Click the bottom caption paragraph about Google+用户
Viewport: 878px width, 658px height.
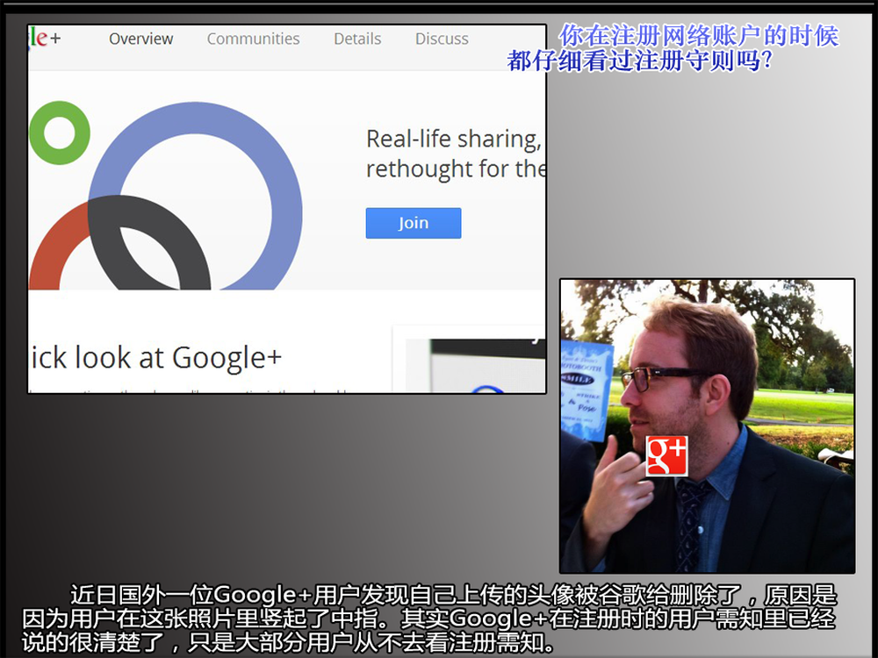click(x=452, y=619)
